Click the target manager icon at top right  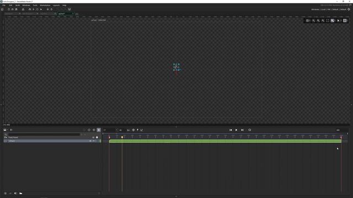pyautogui.click(x=349, y=9)
